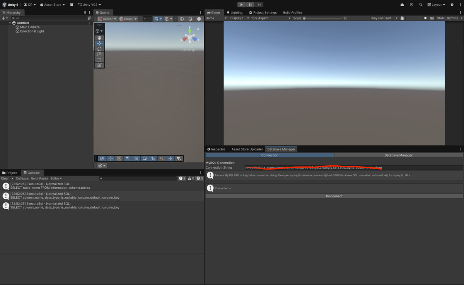The width and height of the screenshot is (464, 285).
Task: Collapse the Untitled scene in Hierarchy
Action: pyautogui.click(x=10, y=23)
